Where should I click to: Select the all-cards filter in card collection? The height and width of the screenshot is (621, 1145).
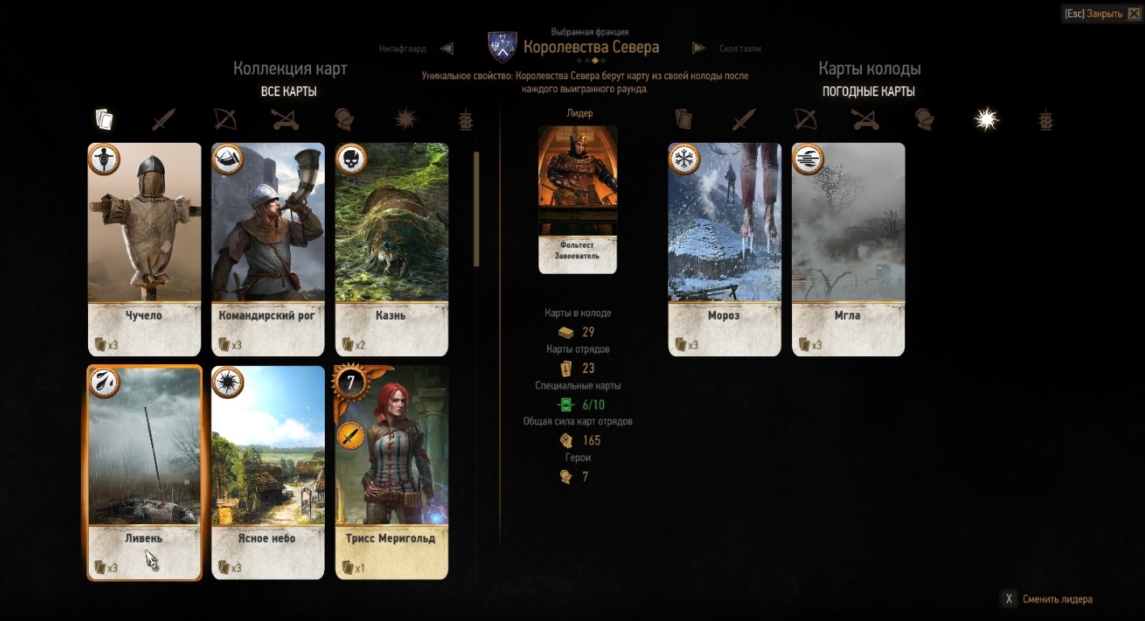[103, 120]
